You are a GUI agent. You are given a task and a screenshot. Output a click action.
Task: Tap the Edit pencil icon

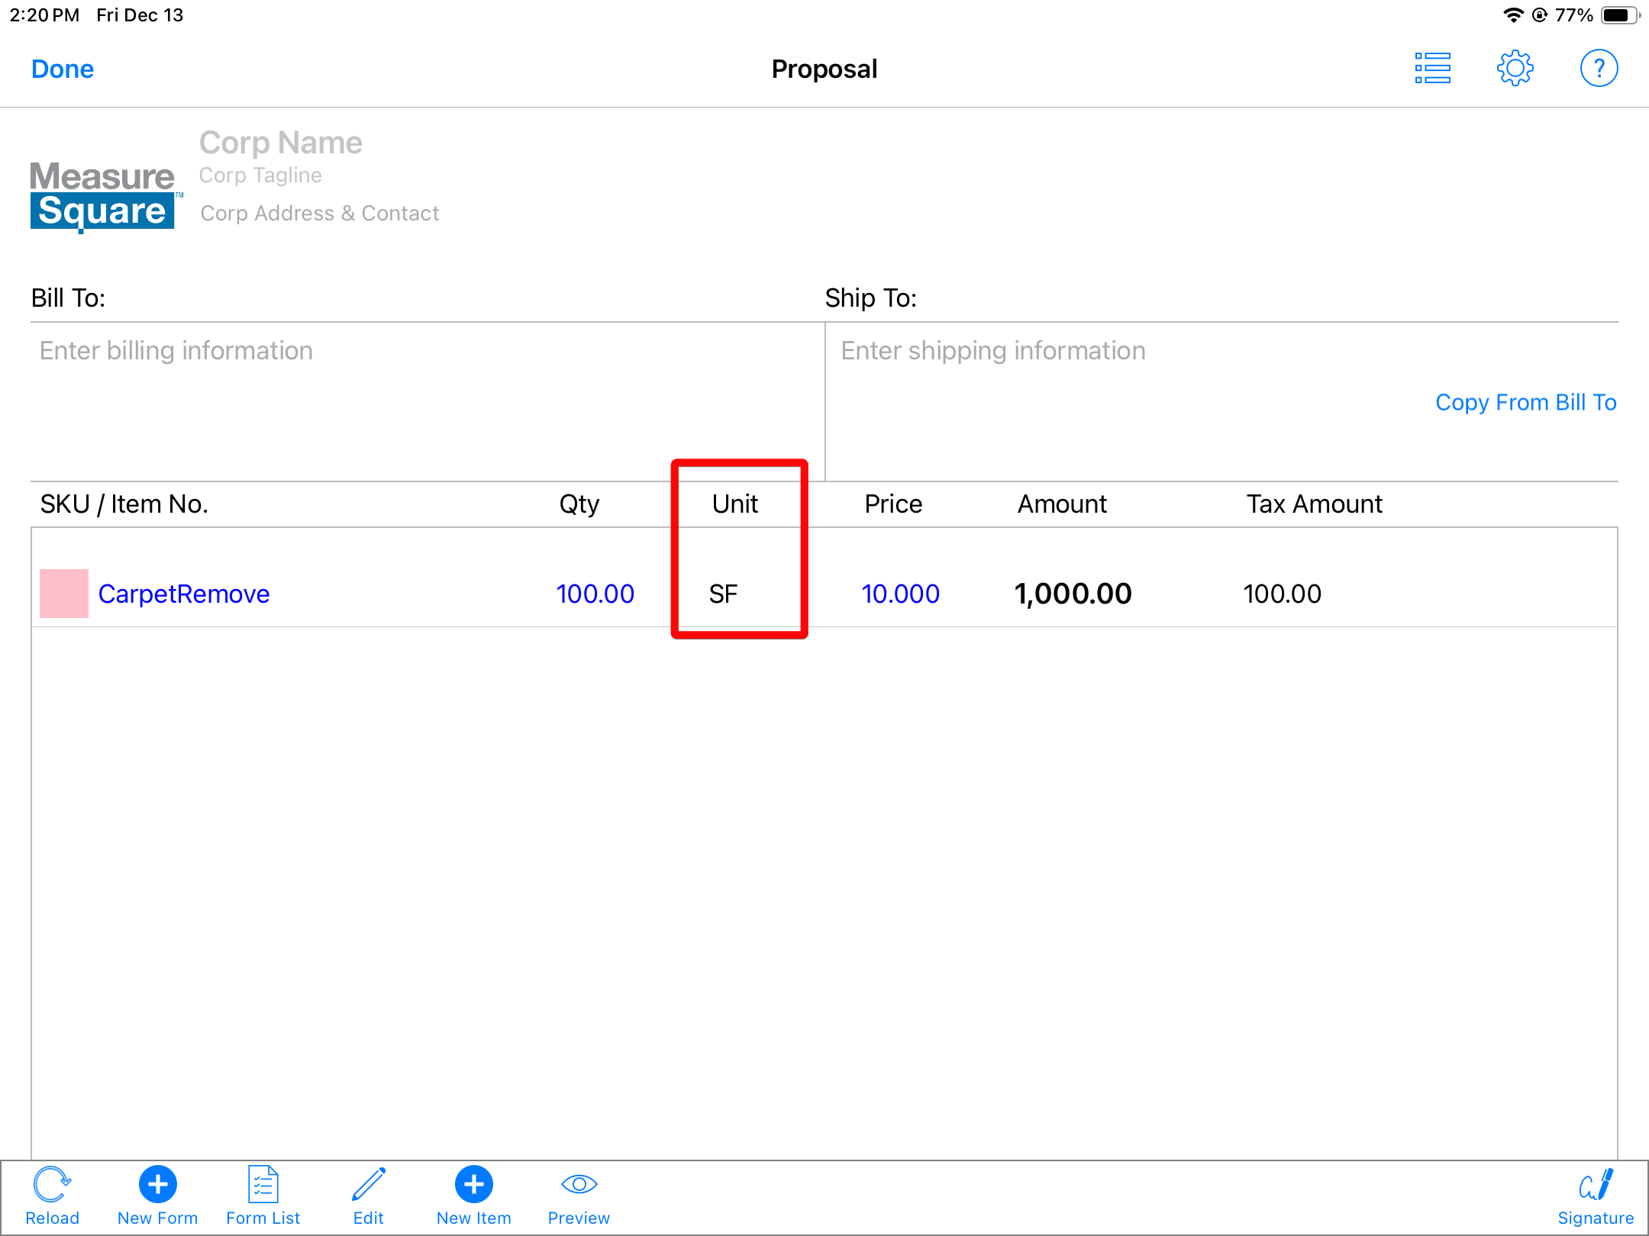click(x=369, y=1186)
